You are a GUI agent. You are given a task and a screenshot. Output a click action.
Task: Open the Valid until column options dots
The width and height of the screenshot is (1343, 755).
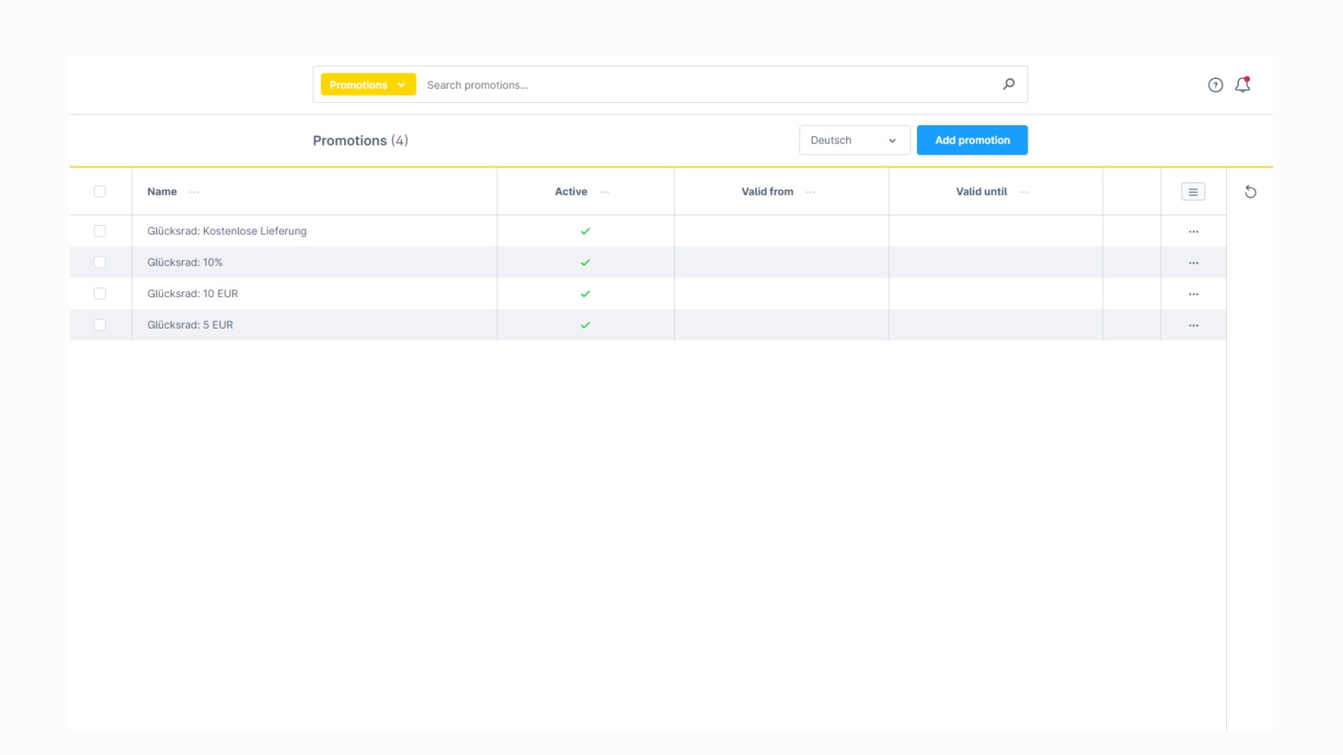[x=1023, y=192]
